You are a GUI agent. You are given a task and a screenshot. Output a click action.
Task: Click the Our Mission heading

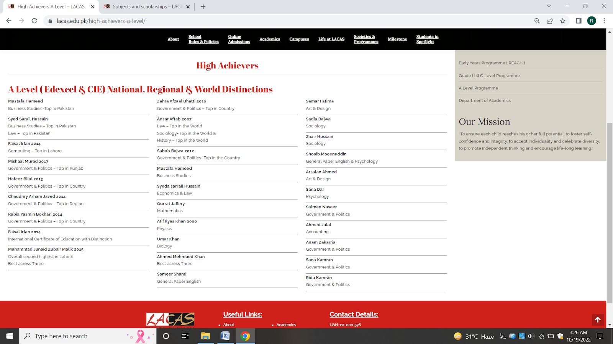485,122
